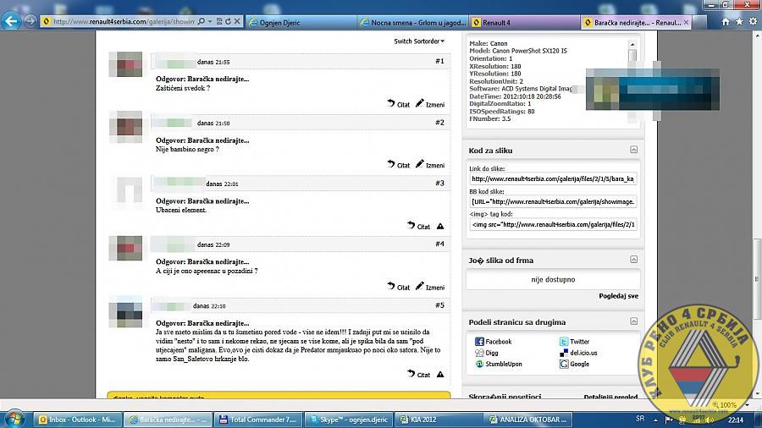762x428 pixels.
Task: Share page on Twitter
Action: point(574,342)
